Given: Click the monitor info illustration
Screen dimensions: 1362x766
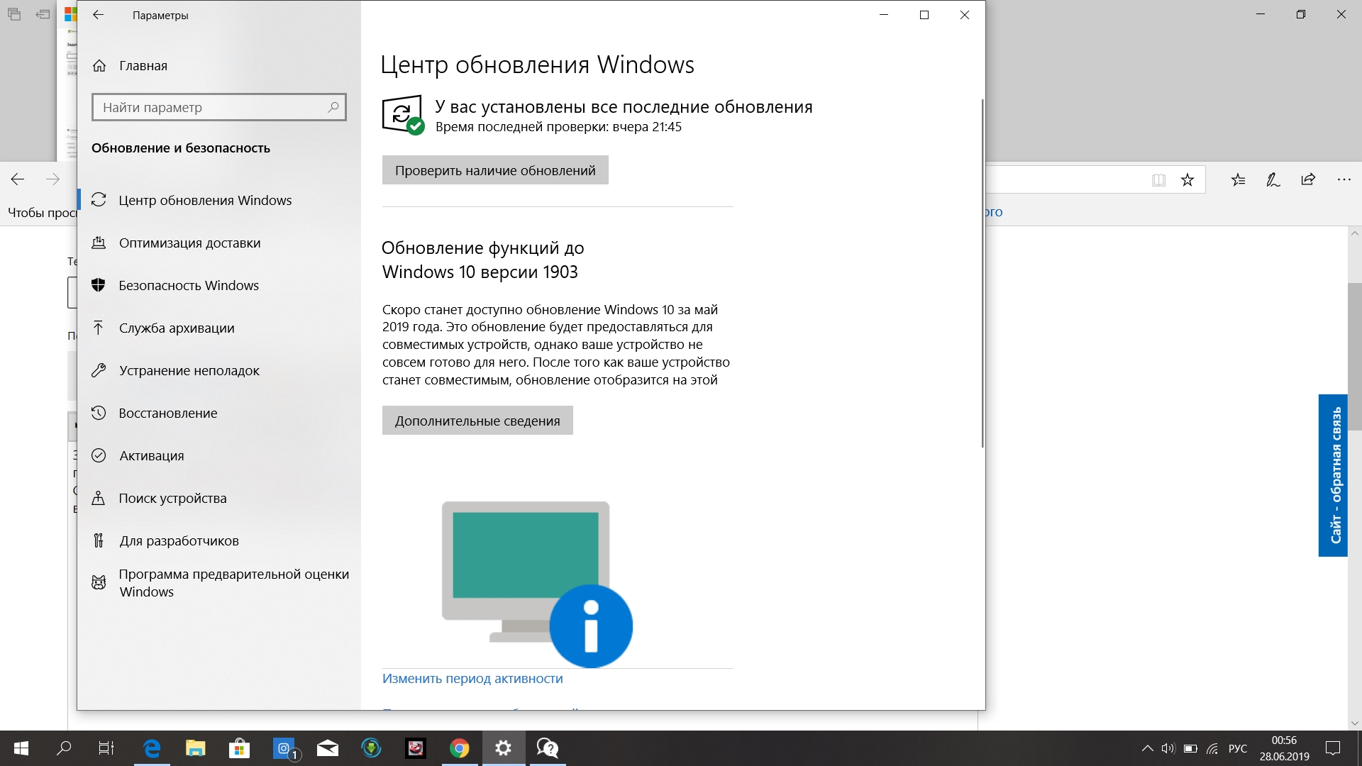Looking at the screenshot, I should coord(537,584).
